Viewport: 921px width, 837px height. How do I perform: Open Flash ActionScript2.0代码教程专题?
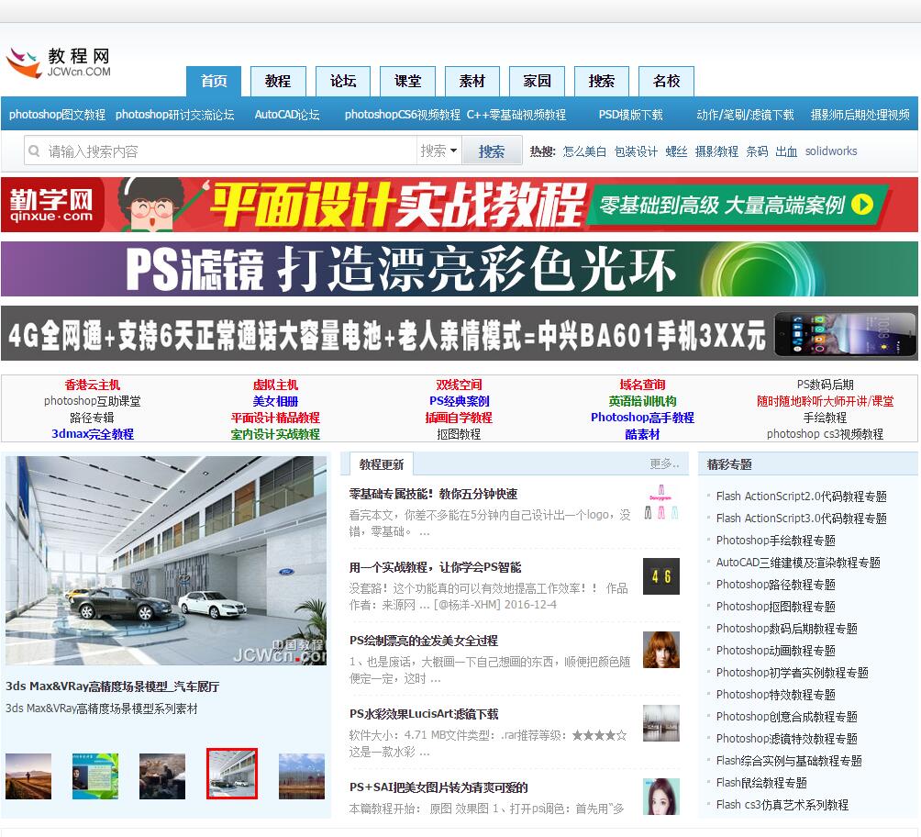(801, 497)
